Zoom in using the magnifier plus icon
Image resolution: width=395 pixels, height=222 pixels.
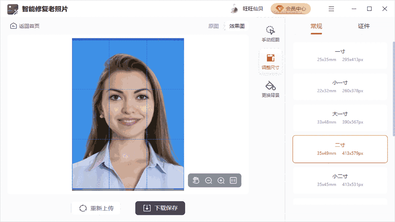[x=221, y=180]
